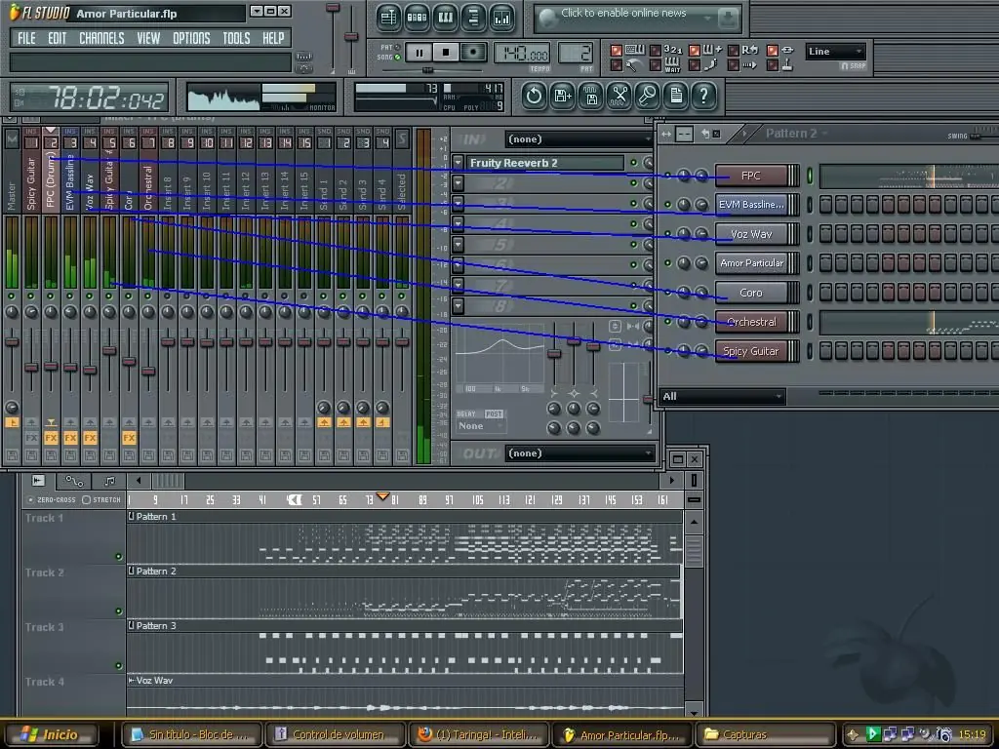Open the Browser panel from the top toolbar
The height and width of the screenshot is (749, 999).
(473, 18)
